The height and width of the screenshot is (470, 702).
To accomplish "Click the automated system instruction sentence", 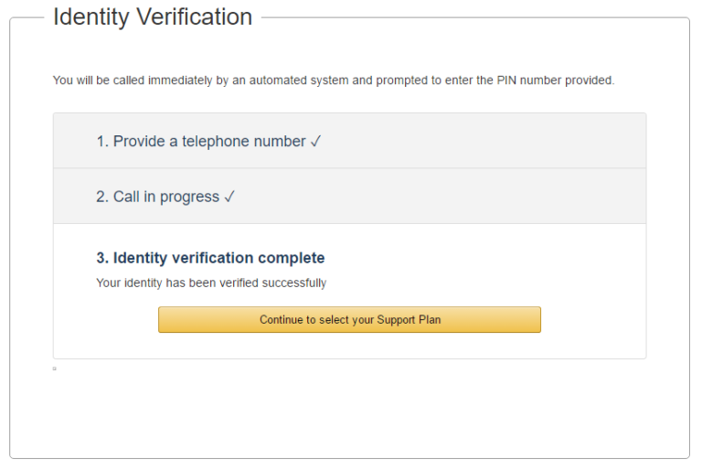I will point(334,80).
